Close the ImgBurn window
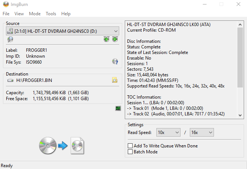The width and height of the screenshot is (247, 169). coord(238,4)
